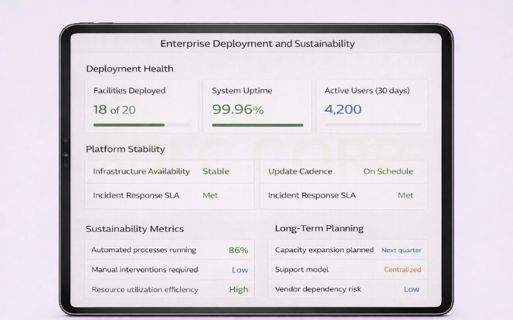The width and height of the screenshot is (513, 320).
Task: Select the "86%" automated processes value
Action: pos(238,250)
